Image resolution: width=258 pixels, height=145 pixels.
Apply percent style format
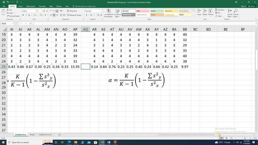click(x=91, y=15)
